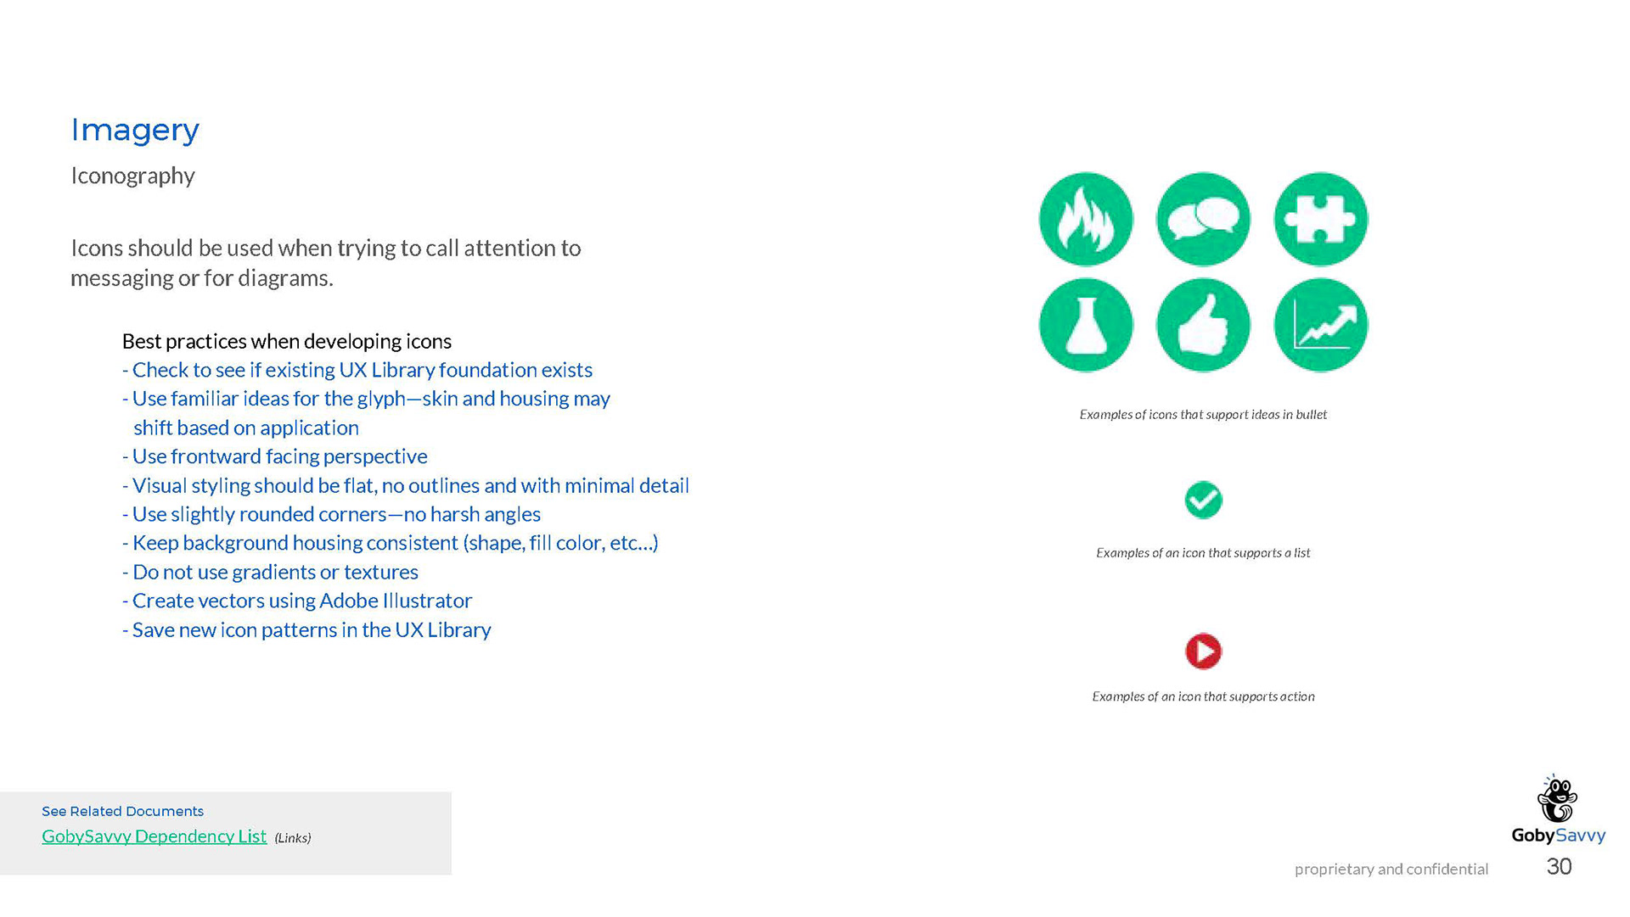Click the chat speech bubbles icon
The width and height of the screenshot is (1630, 917).
(x=1203, y=219)
